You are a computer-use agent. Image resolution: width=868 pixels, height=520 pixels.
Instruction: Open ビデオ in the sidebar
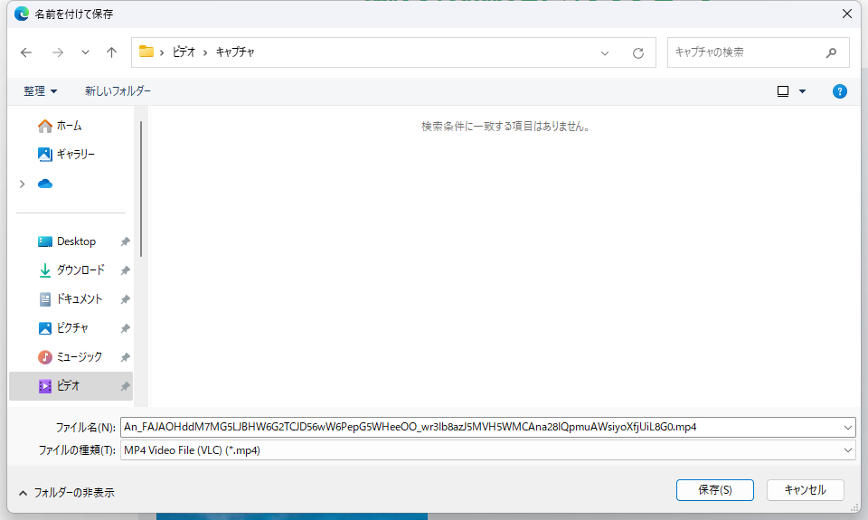[71, 386]
